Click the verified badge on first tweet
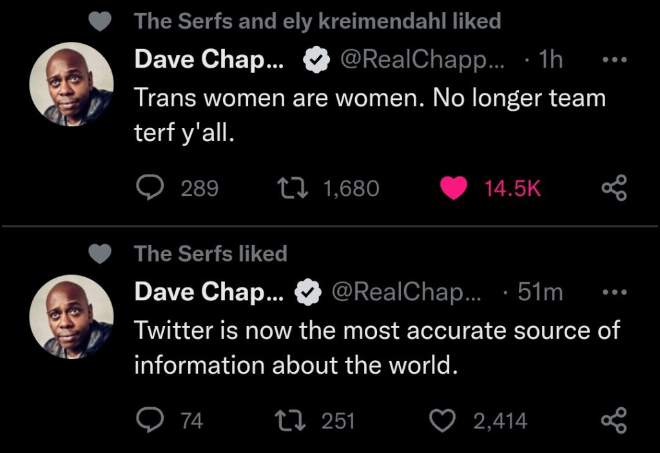 (315, 61)
